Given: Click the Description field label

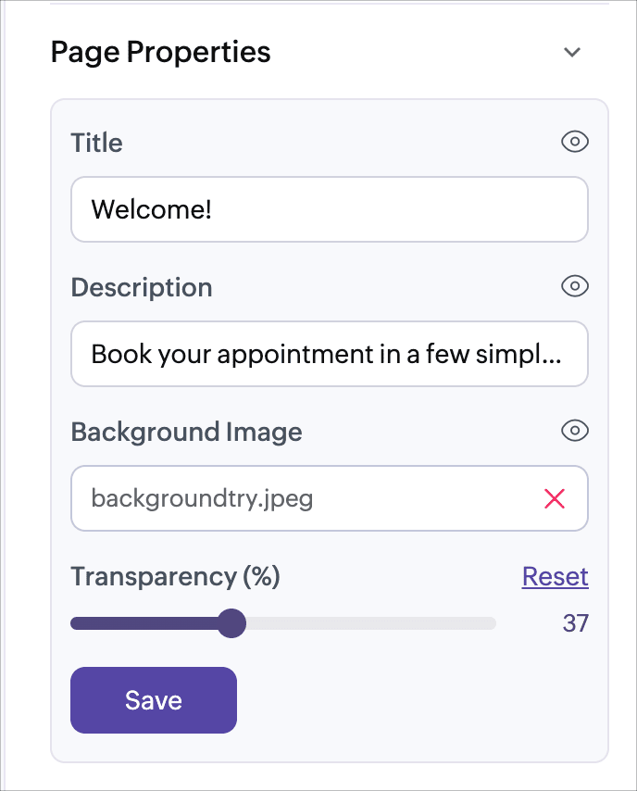Looking at the screenshot, I should 142,287.
